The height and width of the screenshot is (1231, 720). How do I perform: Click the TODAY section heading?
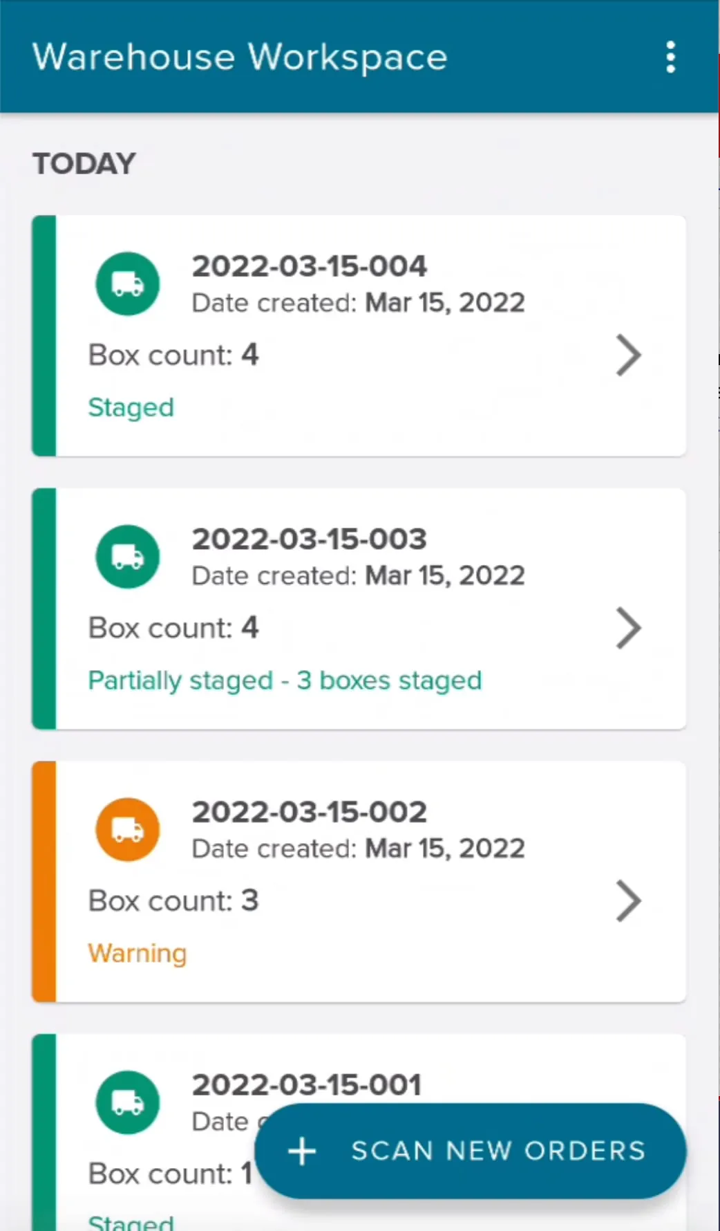click(x=84, y=164)
